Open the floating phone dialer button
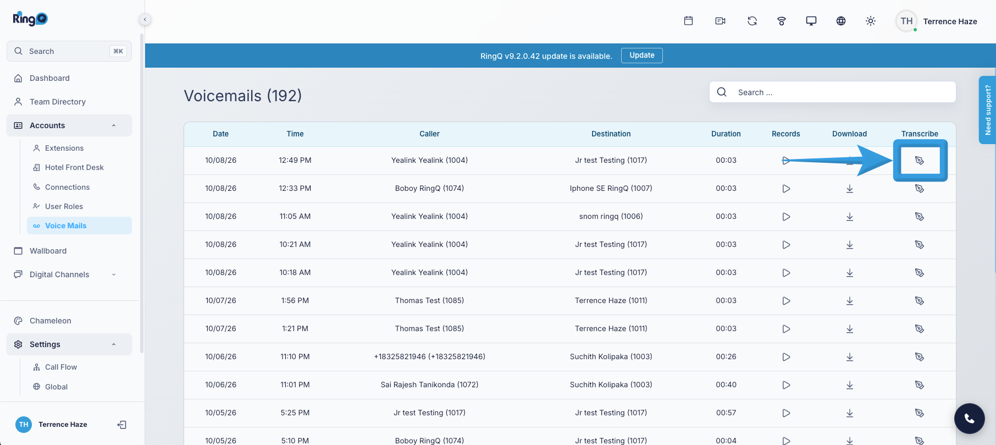 tap(970, 419)
